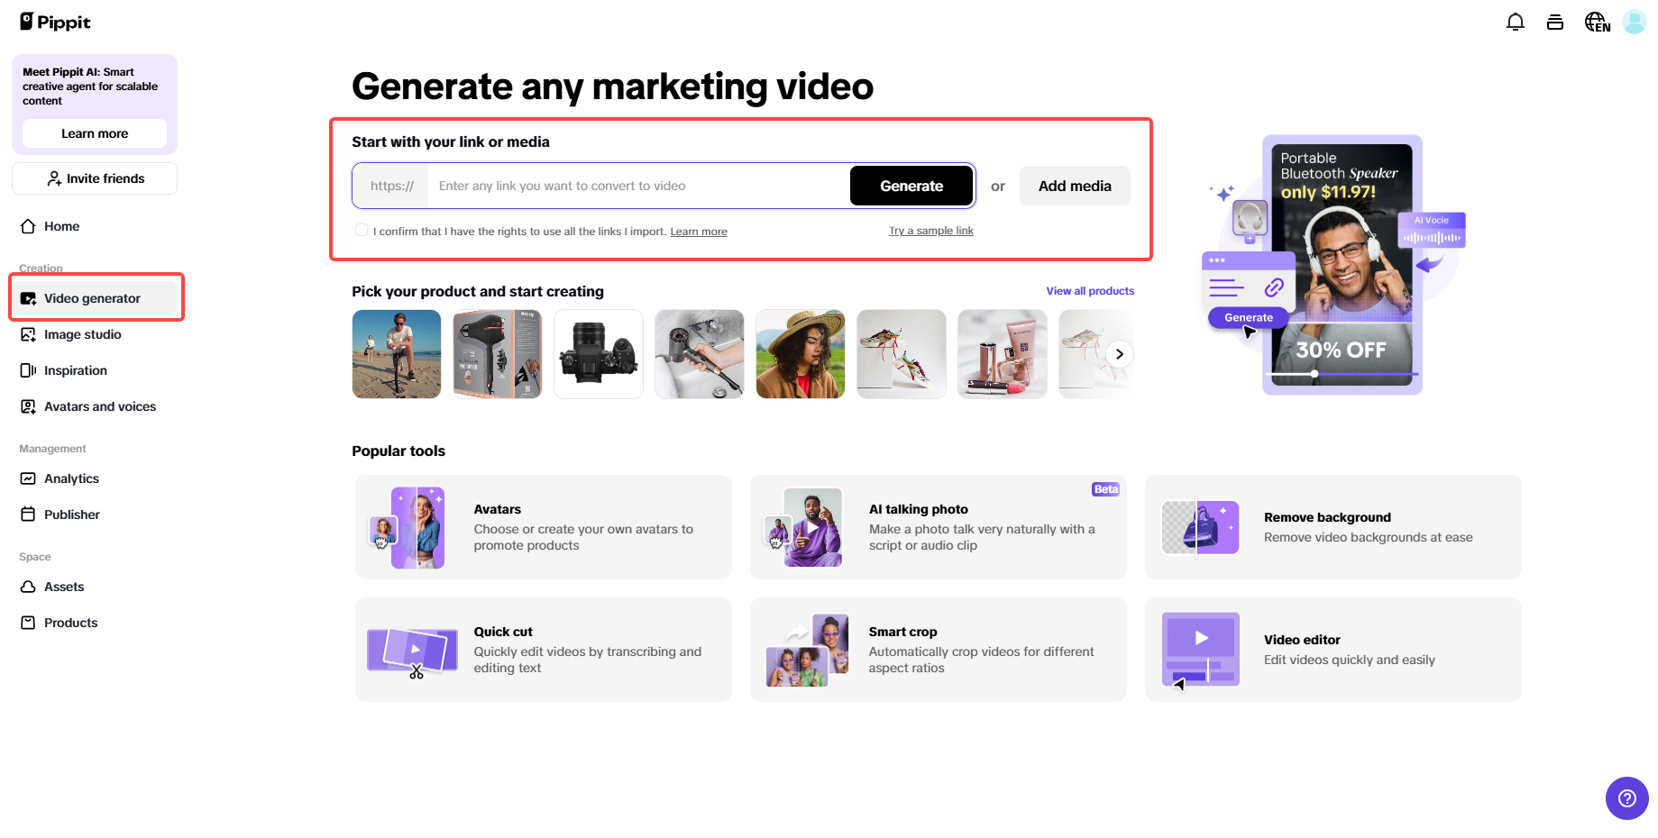Viewport: 1658px width, 838px height.
Task: Open the Products section in sidebar
Action: coord(70,622)
